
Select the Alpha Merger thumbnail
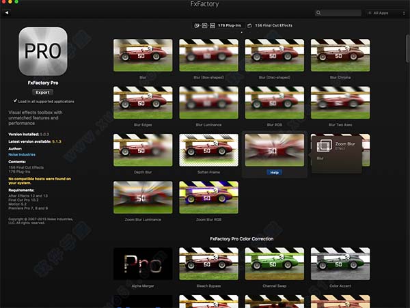click(143, 264)
